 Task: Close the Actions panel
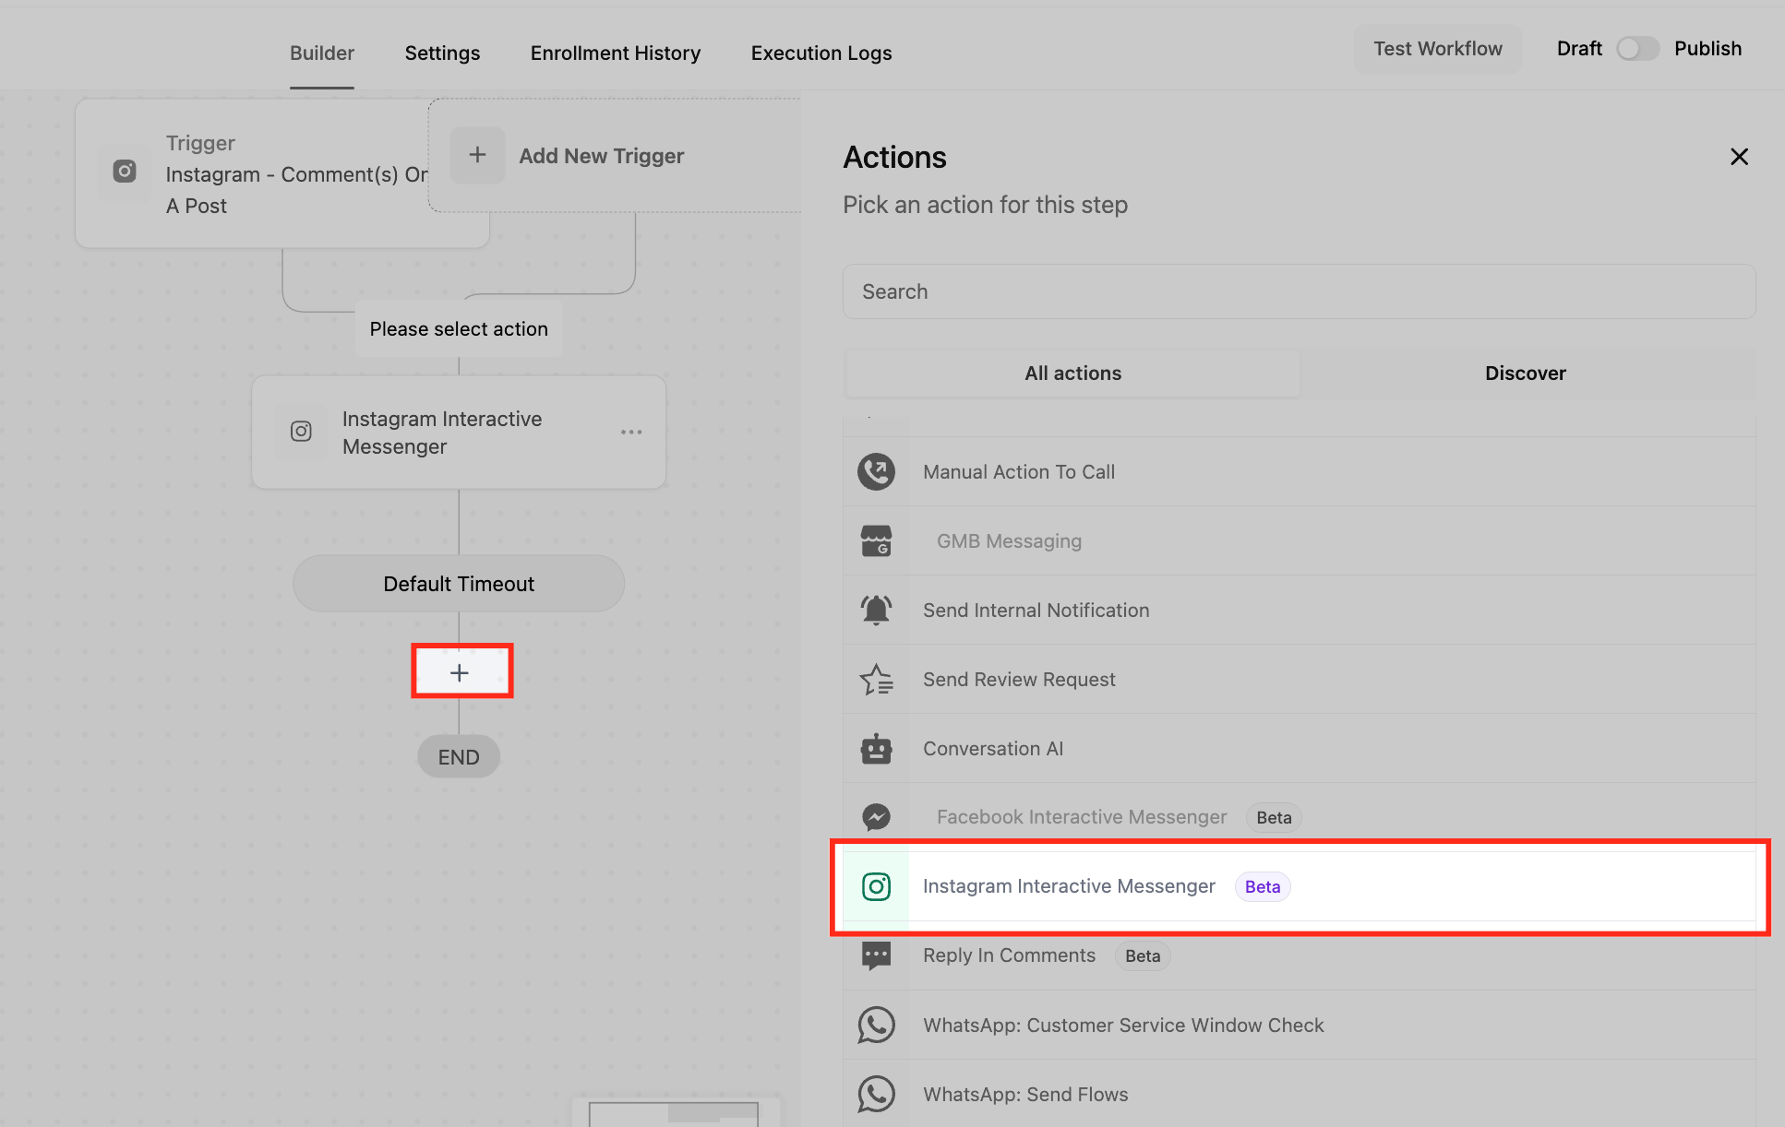1739,157
